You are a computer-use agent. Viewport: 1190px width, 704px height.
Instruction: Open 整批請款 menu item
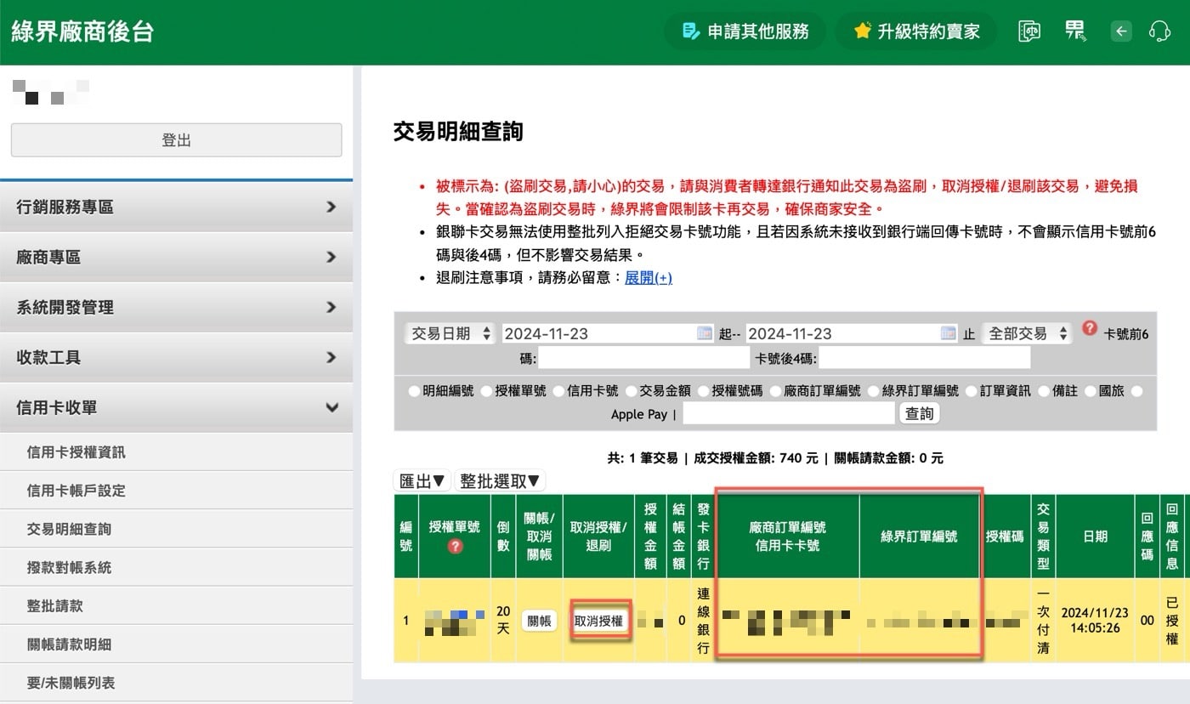click(176, 606)
